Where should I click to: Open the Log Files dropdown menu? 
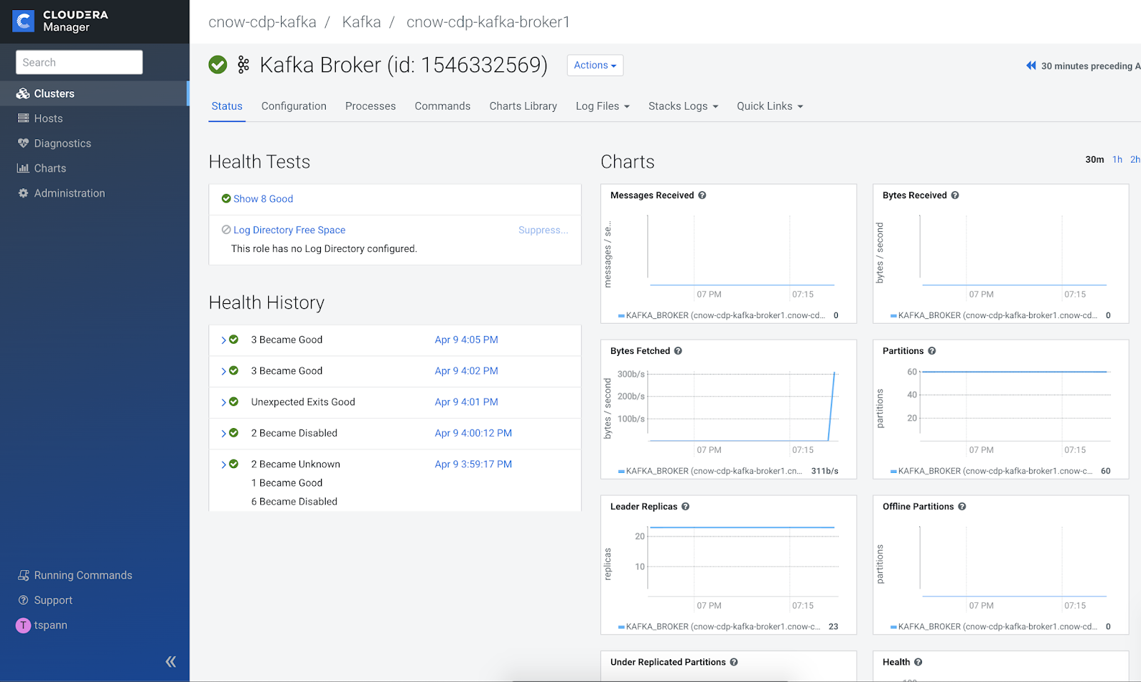pos(603,106)
